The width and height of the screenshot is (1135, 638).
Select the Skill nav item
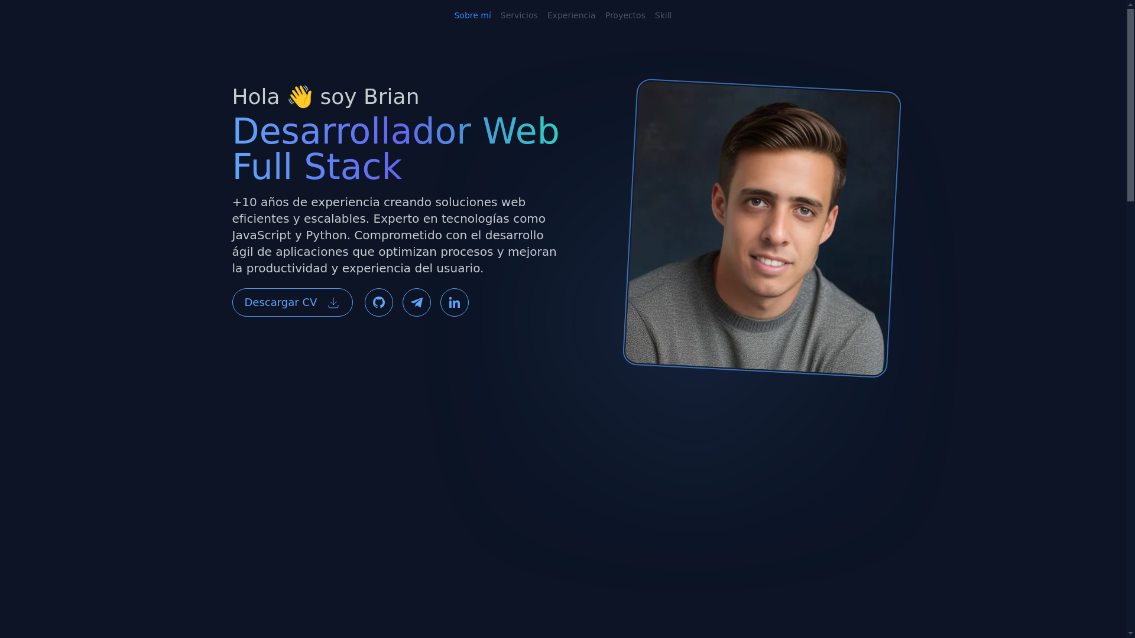point(663,15)
